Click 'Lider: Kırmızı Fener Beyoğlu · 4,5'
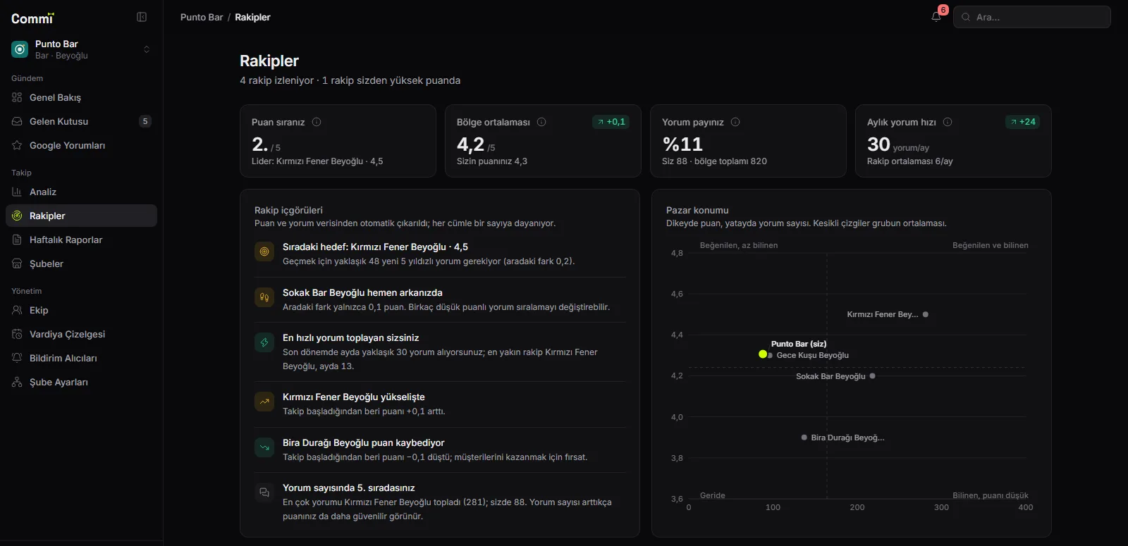Screen dimensions: 1128x546 pyautogui.click(x=317, y=161)
